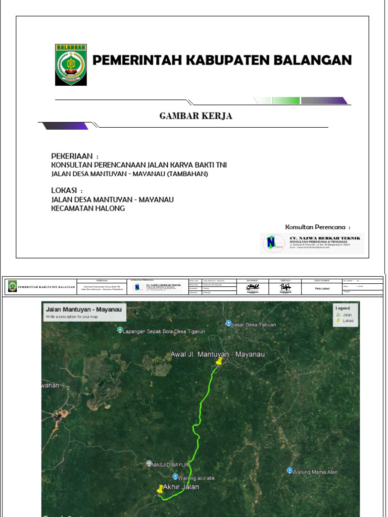The height and width of the screenshot is (517, 388).
Task: Click the MASJID BAYUR label
Action: 170,464
